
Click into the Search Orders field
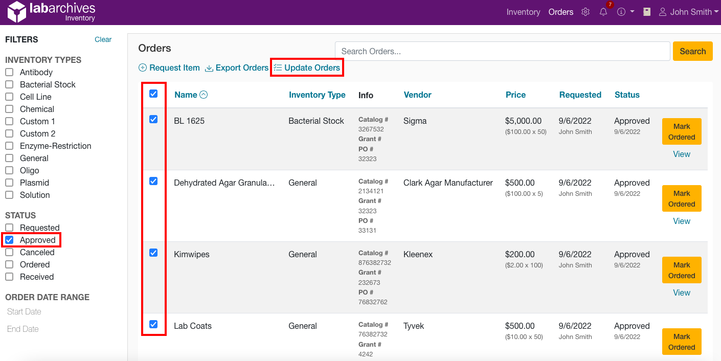pyautogui.click(x=502, y=51)
